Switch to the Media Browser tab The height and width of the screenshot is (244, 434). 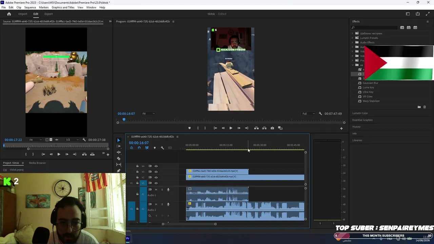(37, 163)
